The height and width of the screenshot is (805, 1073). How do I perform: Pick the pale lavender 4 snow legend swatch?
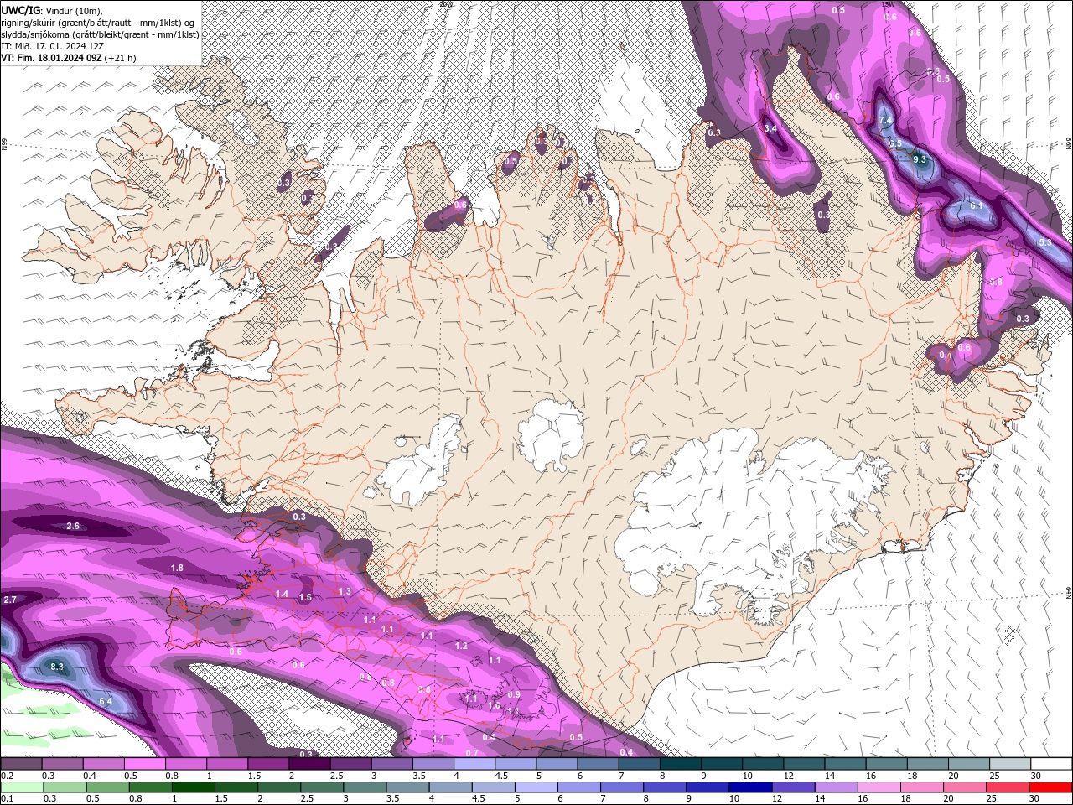click(x=474, y=764)
